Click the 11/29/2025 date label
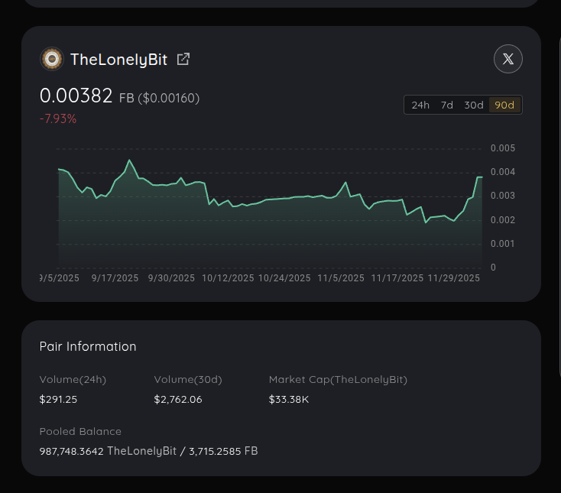Image resolution: width=561 pixels, height=493 pixels. [x=454, y=278]
